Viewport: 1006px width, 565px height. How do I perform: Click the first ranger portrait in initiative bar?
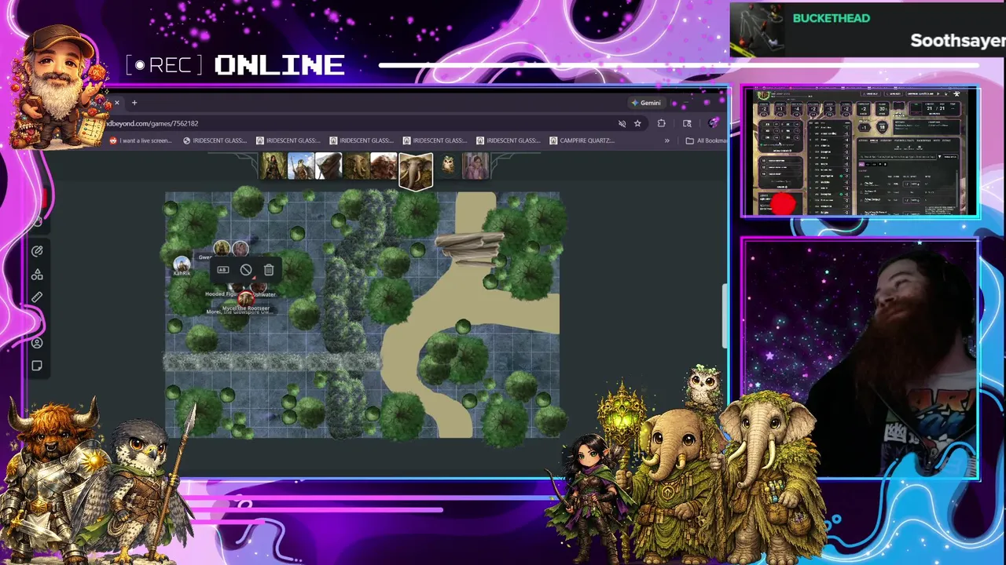274,166
